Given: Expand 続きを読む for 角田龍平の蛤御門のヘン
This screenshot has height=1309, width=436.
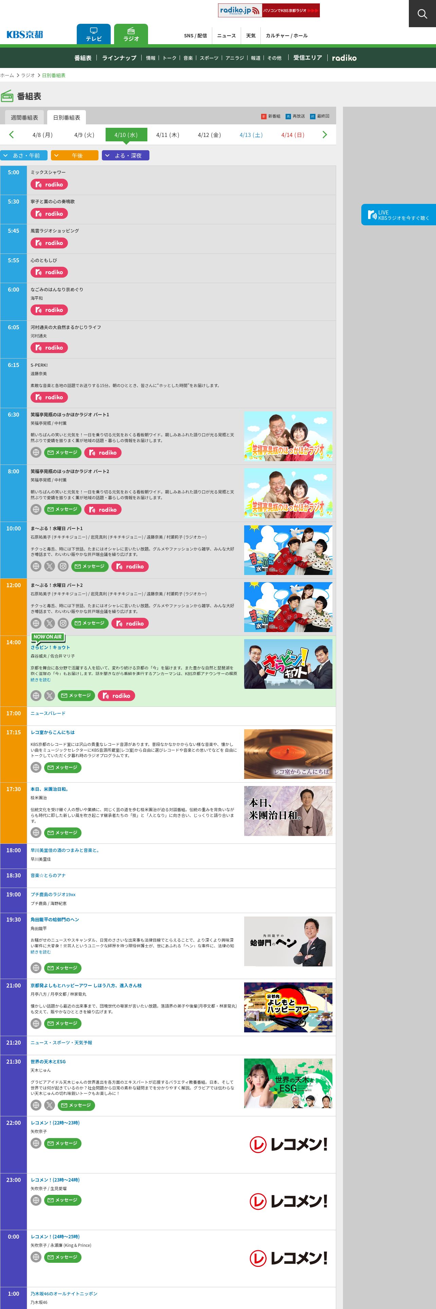Looking at the screenshot, I should point(41,952).
